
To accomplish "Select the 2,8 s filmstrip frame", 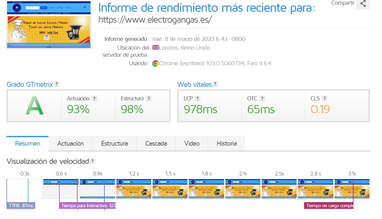I will tap(316, 189).
